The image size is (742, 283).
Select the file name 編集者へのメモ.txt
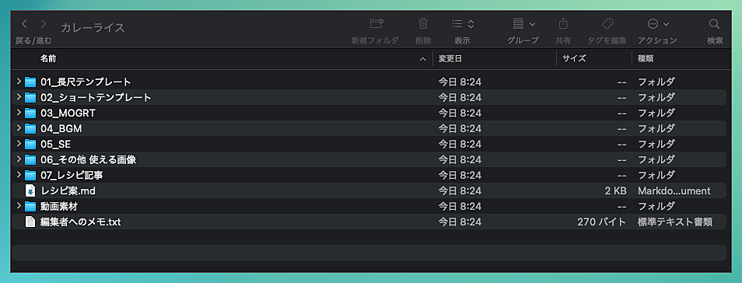[80, 222]
